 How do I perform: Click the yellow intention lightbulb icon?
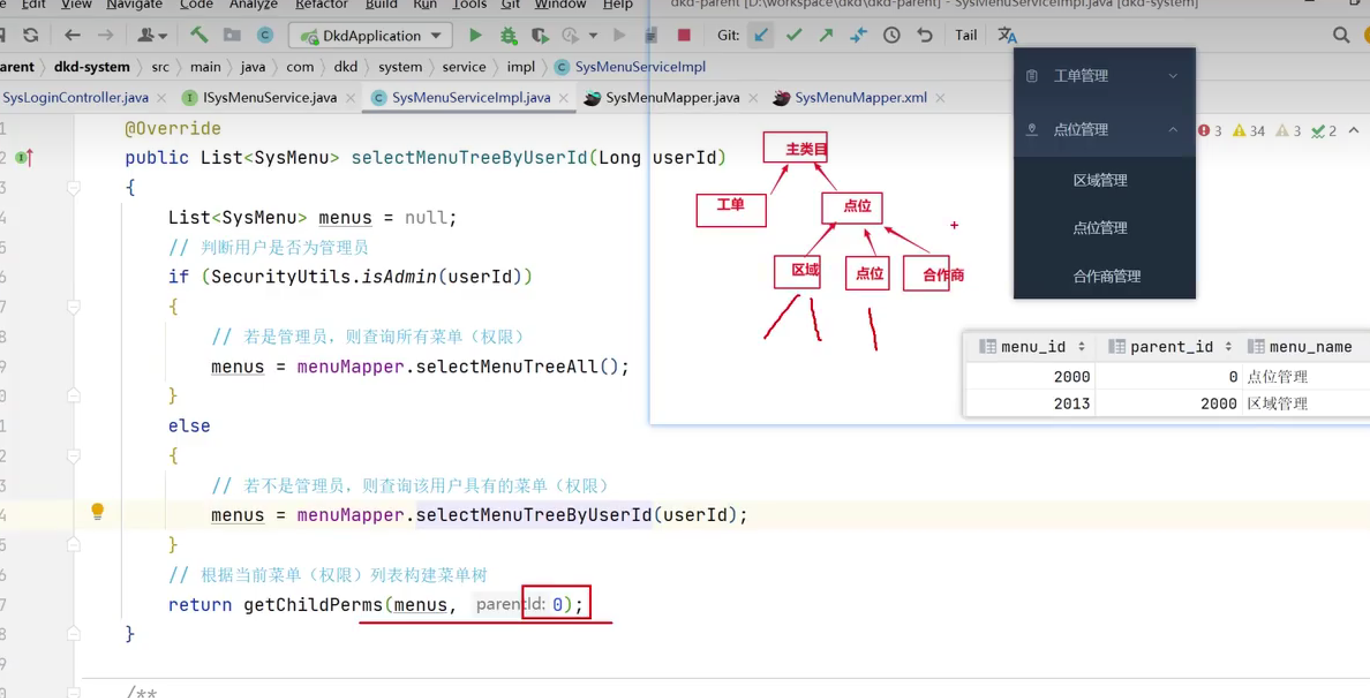click(x=97, y=511)
